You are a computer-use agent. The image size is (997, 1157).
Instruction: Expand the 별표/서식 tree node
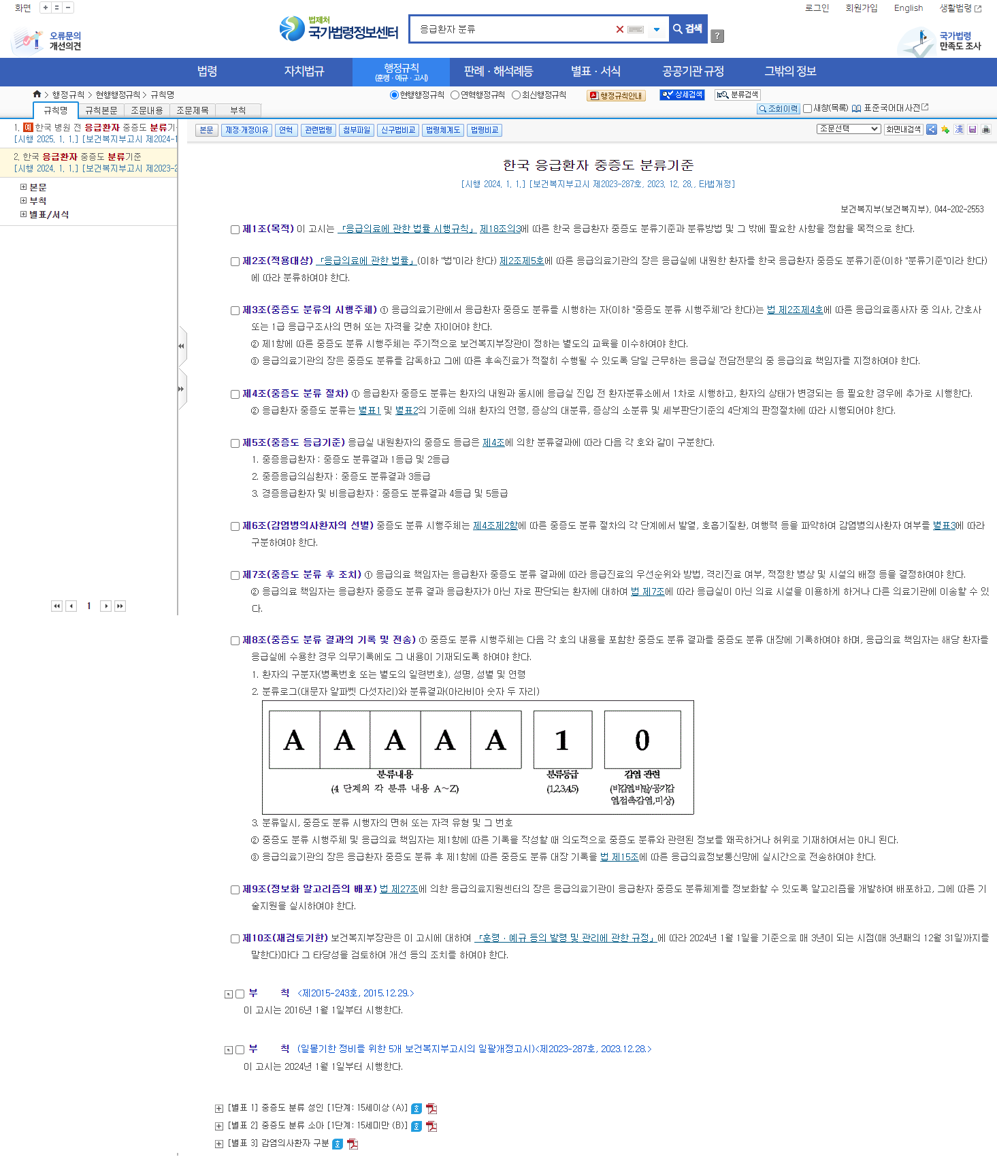[23, 214]
